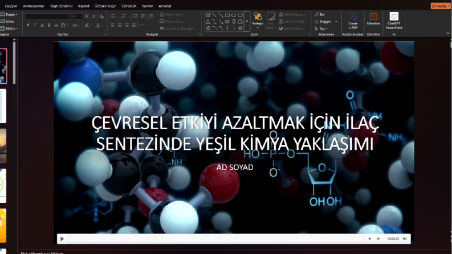Screen dimensions: 452x254
Task: Select the AD SOYAD subtitle text
Action: tap(235, 167)
